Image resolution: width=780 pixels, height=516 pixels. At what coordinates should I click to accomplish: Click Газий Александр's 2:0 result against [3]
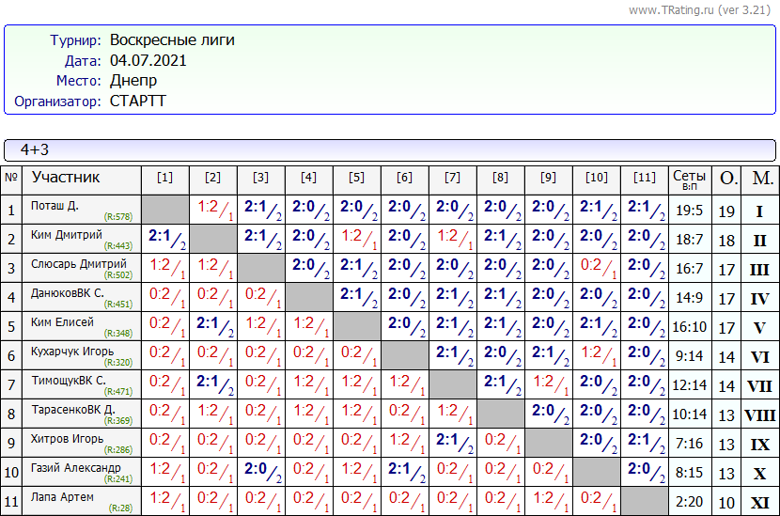[260, 470]
